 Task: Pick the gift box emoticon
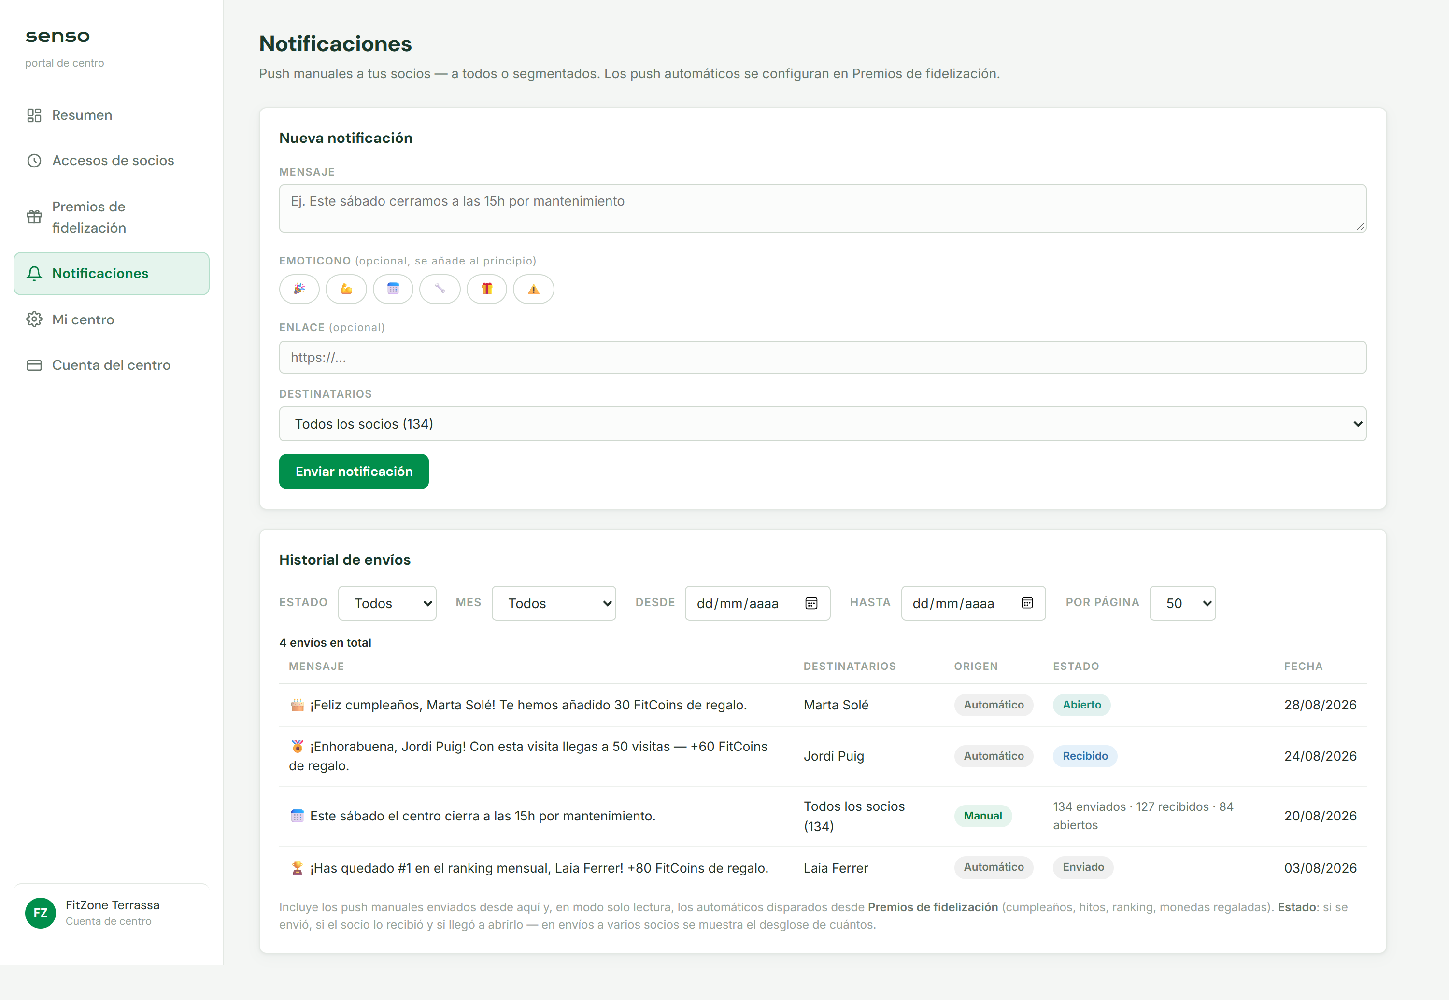click(486, 289)
